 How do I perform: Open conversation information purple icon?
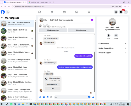coord(92,20)
